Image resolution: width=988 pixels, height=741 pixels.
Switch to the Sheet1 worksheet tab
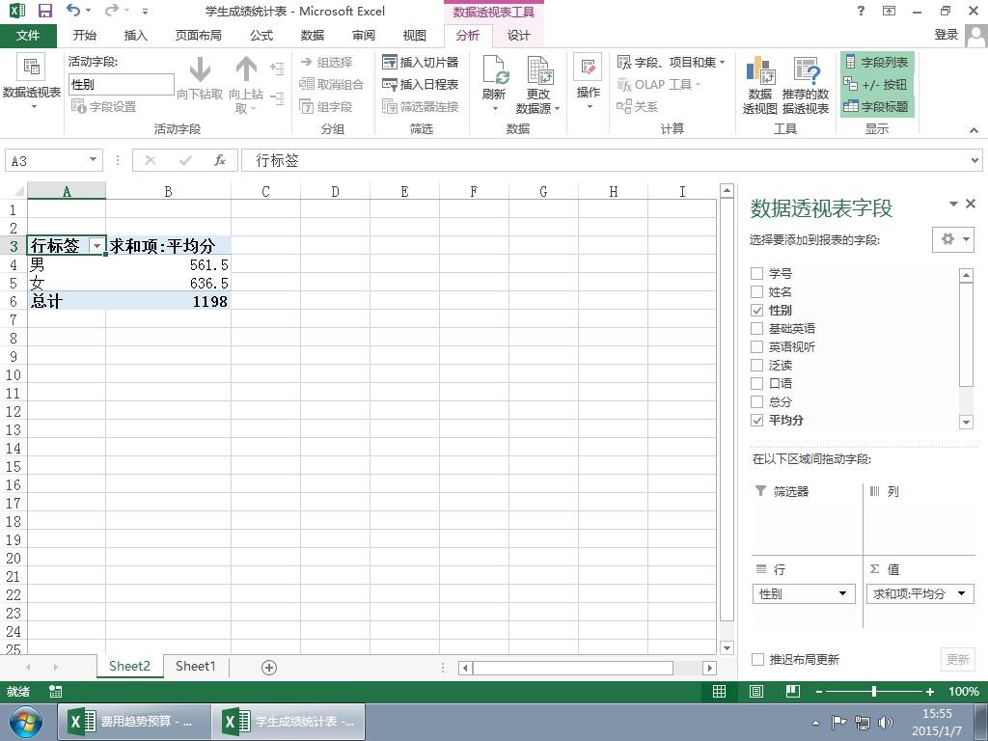point(195,666)
